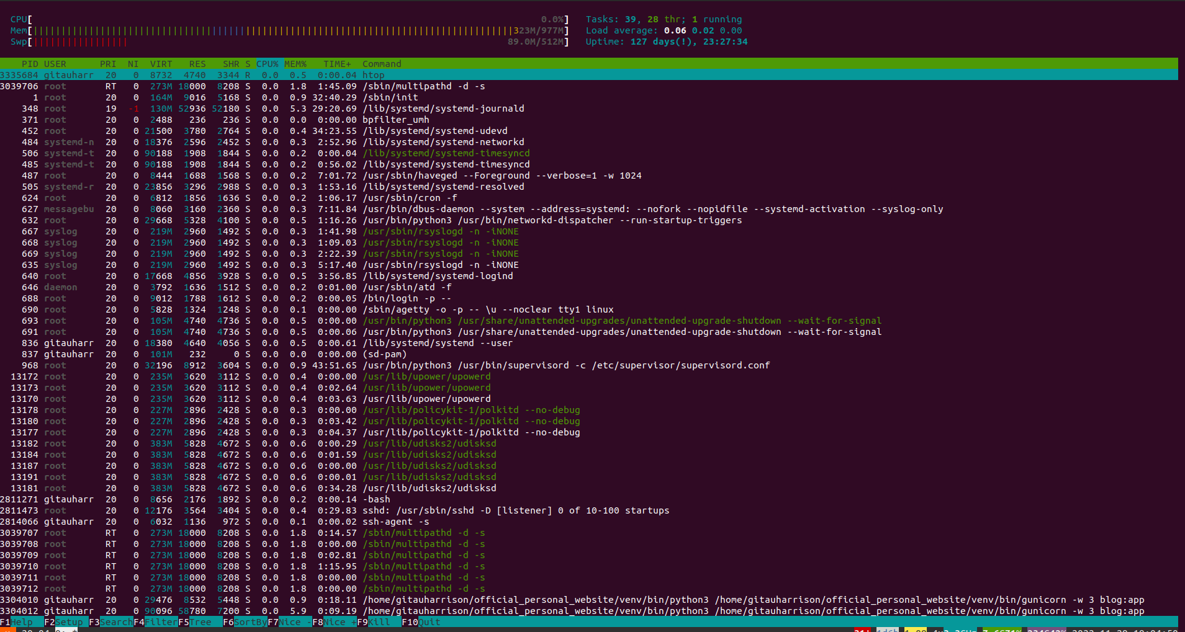
Task: Select the /bin/login -p row
Action: [x=589, y=298]
